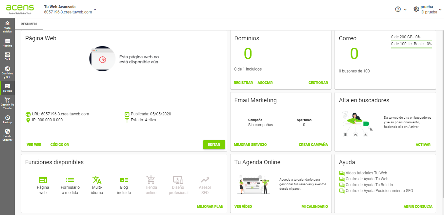This screenshot has height=215, width=444.
Task: Click the Tu Agenda Online illustration
Action: coord(253,185)
